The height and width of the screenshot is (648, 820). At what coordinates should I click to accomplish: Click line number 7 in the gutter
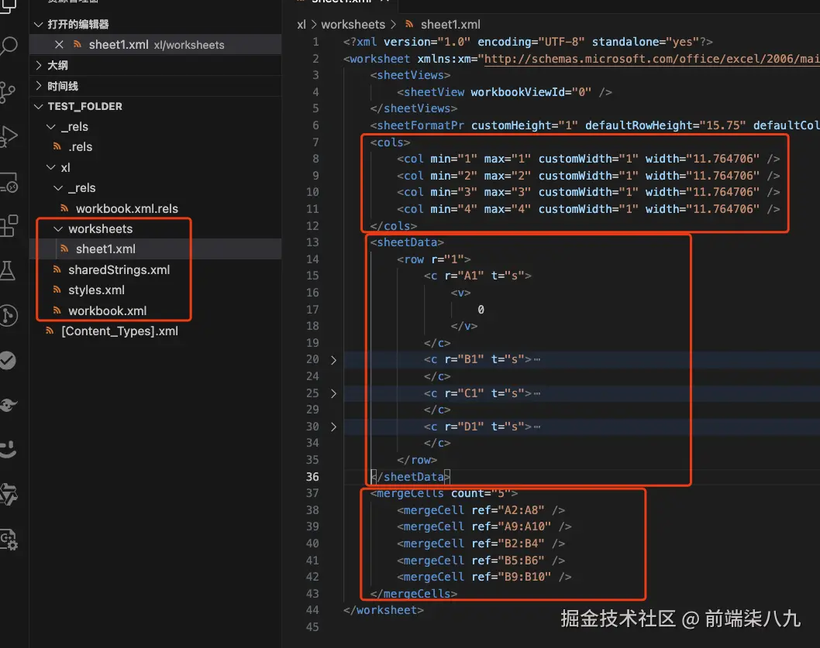(x=315, y=142)
